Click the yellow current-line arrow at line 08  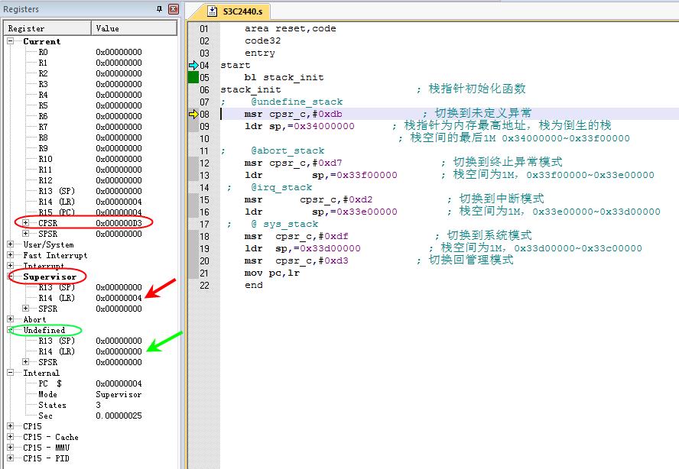[193, 115]
